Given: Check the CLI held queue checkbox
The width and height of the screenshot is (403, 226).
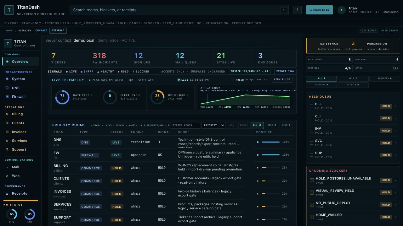Looking at the screenshot, I should tap(311, 118).
